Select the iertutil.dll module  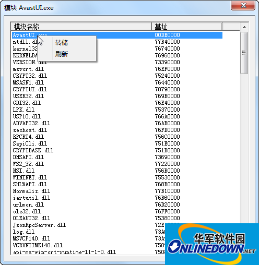31,198
